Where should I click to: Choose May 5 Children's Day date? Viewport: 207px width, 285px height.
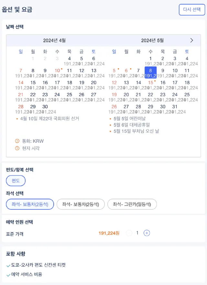click(x=114, y=72)
